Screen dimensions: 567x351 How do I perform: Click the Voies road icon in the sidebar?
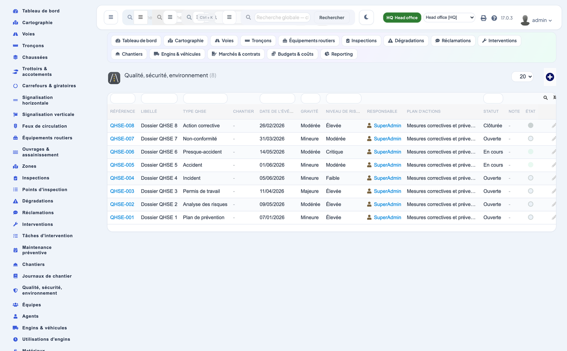15,34
